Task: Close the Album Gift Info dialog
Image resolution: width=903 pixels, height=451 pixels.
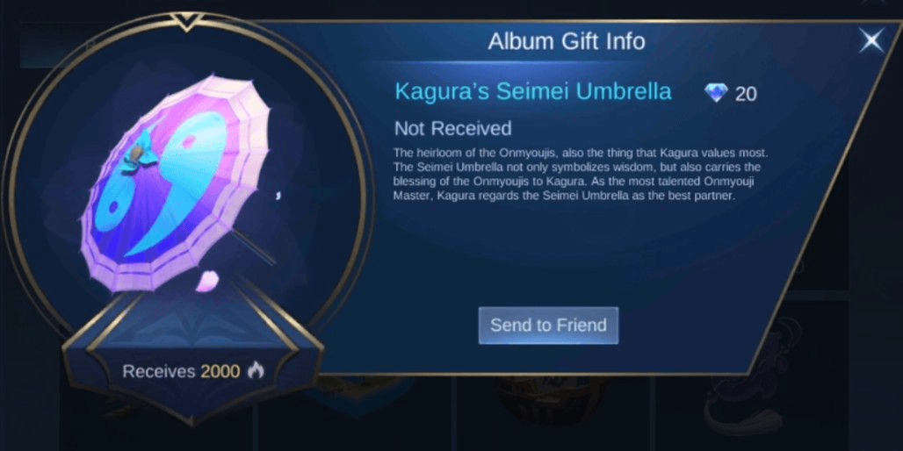Action: tap(872, 40)
